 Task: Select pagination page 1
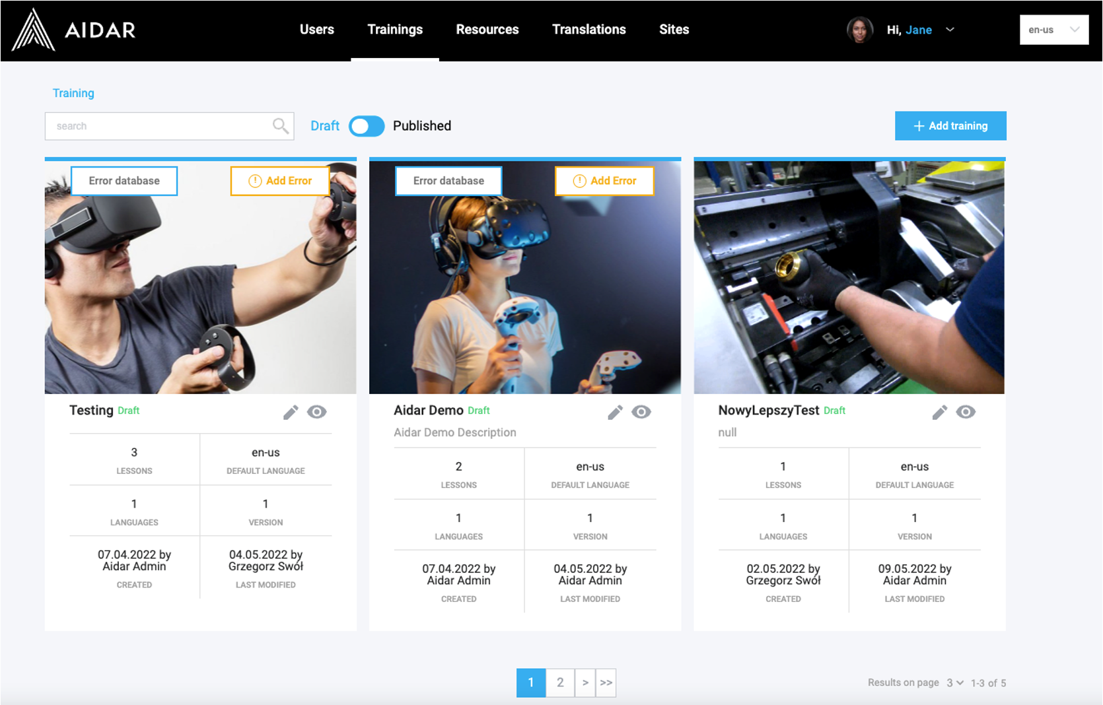point(531,683)
